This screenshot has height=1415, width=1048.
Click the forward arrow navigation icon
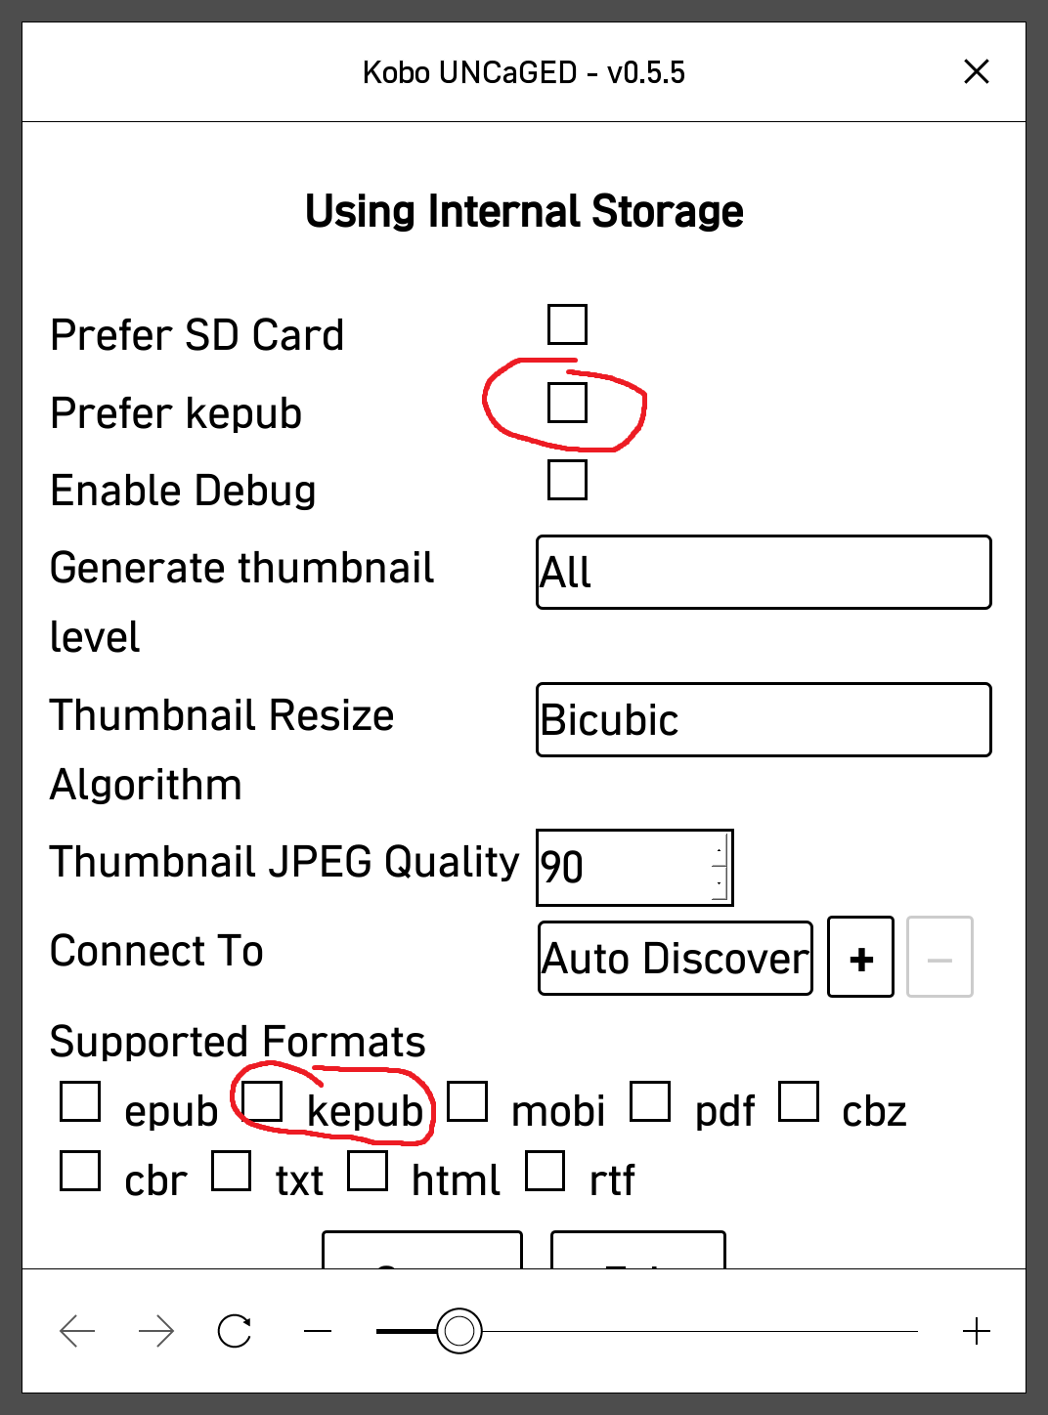[x=156, y=1331]
